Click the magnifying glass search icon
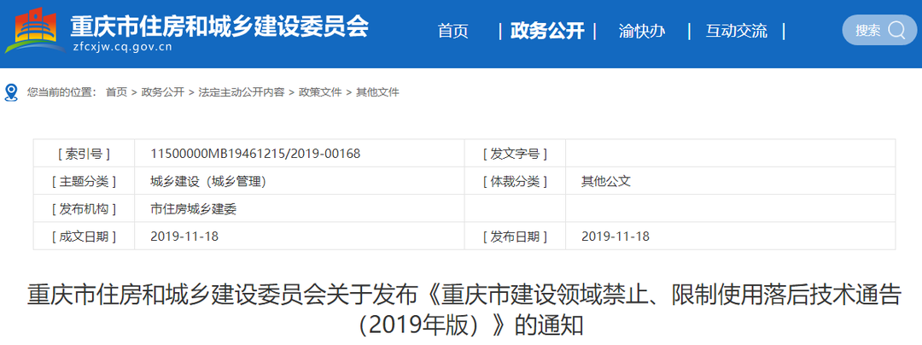The height and width of the screenshot is (345, 922). point(896,31)
